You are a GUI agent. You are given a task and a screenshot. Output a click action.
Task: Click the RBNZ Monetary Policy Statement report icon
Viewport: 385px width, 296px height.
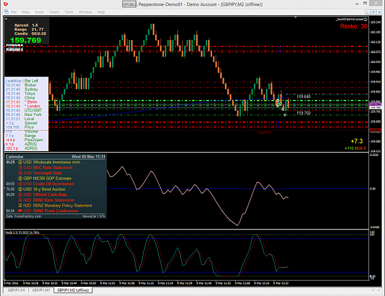coord(20,205)
